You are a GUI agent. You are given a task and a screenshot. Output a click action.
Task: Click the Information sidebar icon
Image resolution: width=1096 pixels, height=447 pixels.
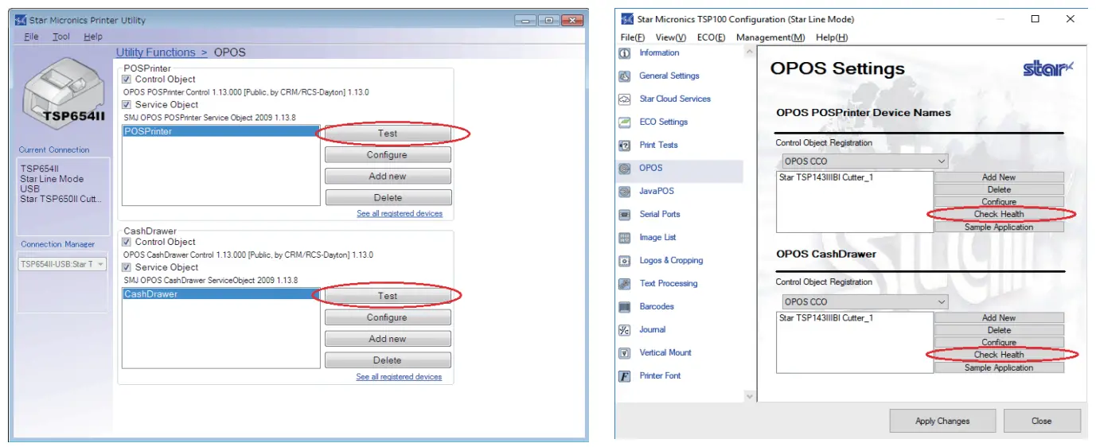tap(625, 53)
